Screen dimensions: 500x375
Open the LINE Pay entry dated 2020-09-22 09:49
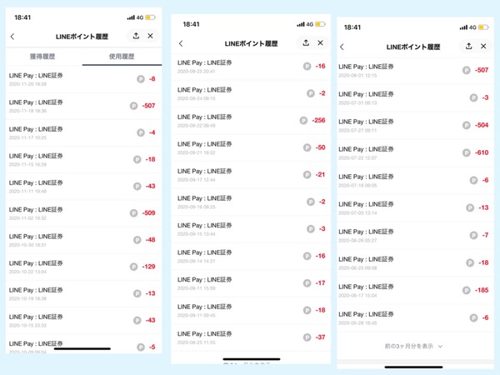click(x=251, y=121)
